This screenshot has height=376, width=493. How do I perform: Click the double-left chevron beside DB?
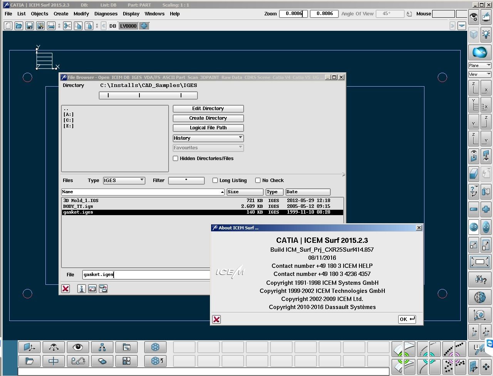click(x=104, y=26)
